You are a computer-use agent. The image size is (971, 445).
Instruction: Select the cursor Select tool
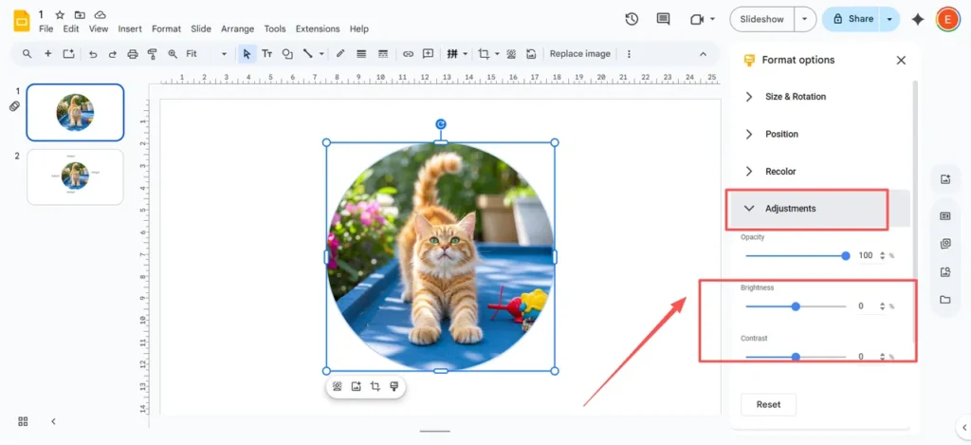[x=247, y=54]
